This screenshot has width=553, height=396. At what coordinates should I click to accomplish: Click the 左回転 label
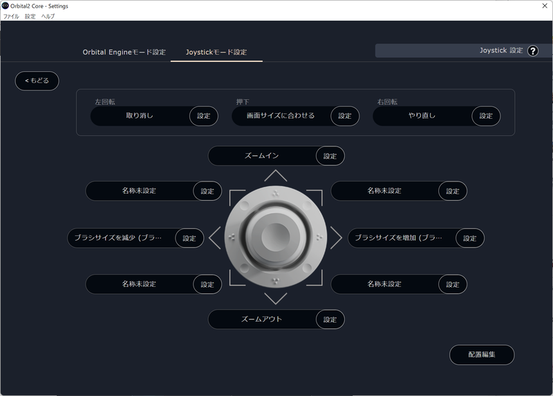point(105,101)
